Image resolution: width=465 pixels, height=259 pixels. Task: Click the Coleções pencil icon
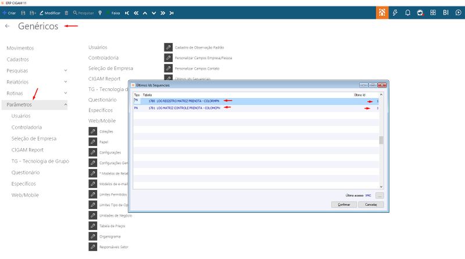(93, 131)
